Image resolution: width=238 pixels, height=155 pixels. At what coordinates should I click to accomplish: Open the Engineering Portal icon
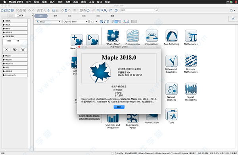[x=132, y=118]
